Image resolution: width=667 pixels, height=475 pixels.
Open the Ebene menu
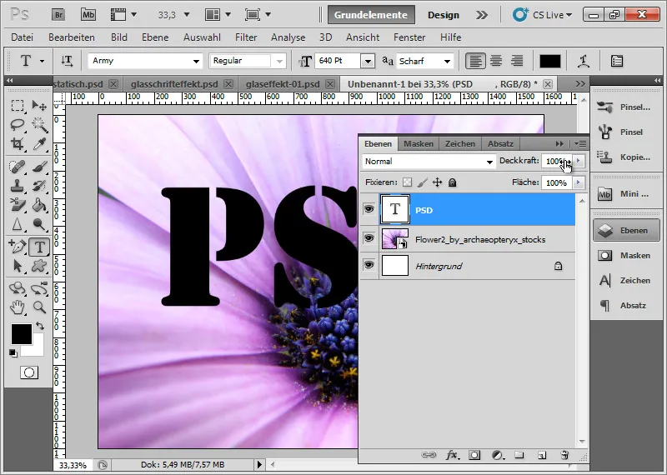155,37
